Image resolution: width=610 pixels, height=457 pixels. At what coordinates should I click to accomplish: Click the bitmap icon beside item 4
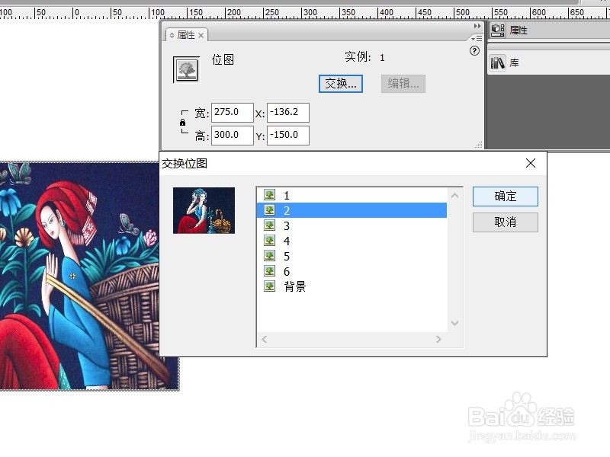click(270, 241)
